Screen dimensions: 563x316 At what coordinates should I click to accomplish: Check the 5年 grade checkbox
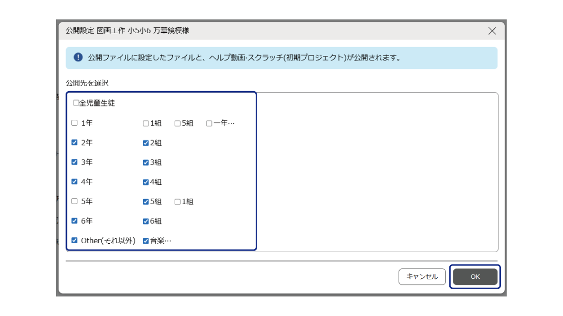(x=74, y=202)
